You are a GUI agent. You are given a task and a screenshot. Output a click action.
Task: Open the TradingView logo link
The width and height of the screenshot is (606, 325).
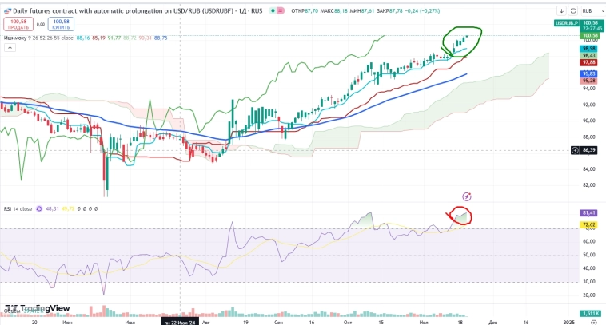pos(38,309)
